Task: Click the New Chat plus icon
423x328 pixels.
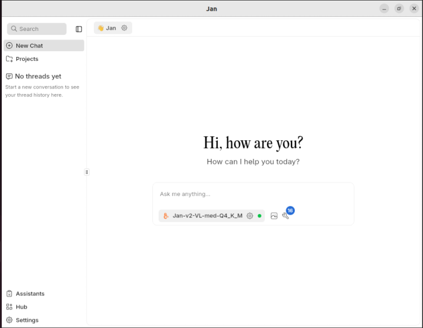Action: 9,46
